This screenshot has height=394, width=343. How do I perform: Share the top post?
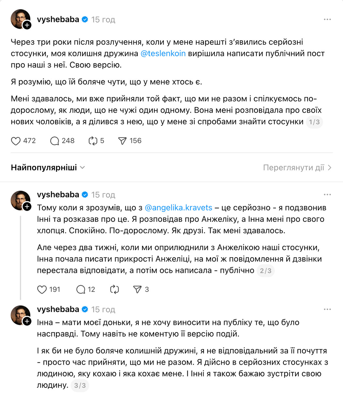click(x=123, y=141)
